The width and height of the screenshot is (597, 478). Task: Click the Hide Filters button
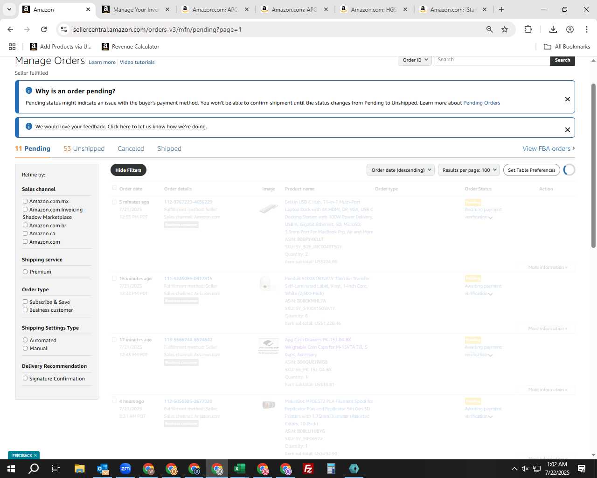(128, 170)
